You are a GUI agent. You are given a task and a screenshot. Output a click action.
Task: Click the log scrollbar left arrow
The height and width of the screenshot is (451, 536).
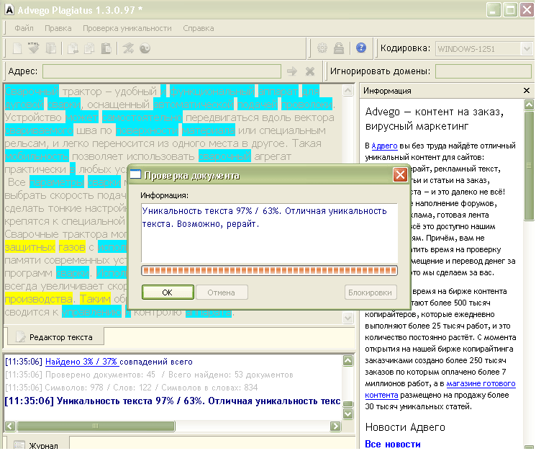point(10,426)
